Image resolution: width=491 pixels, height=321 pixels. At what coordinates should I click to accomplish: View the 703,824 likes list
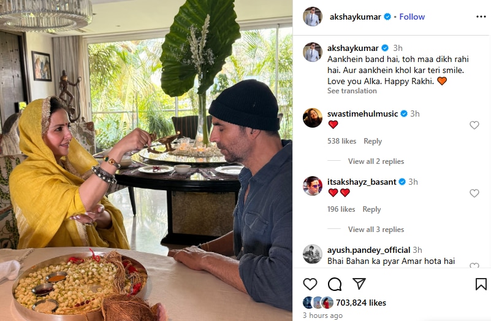pyautogui.click(x=360, y=303)
